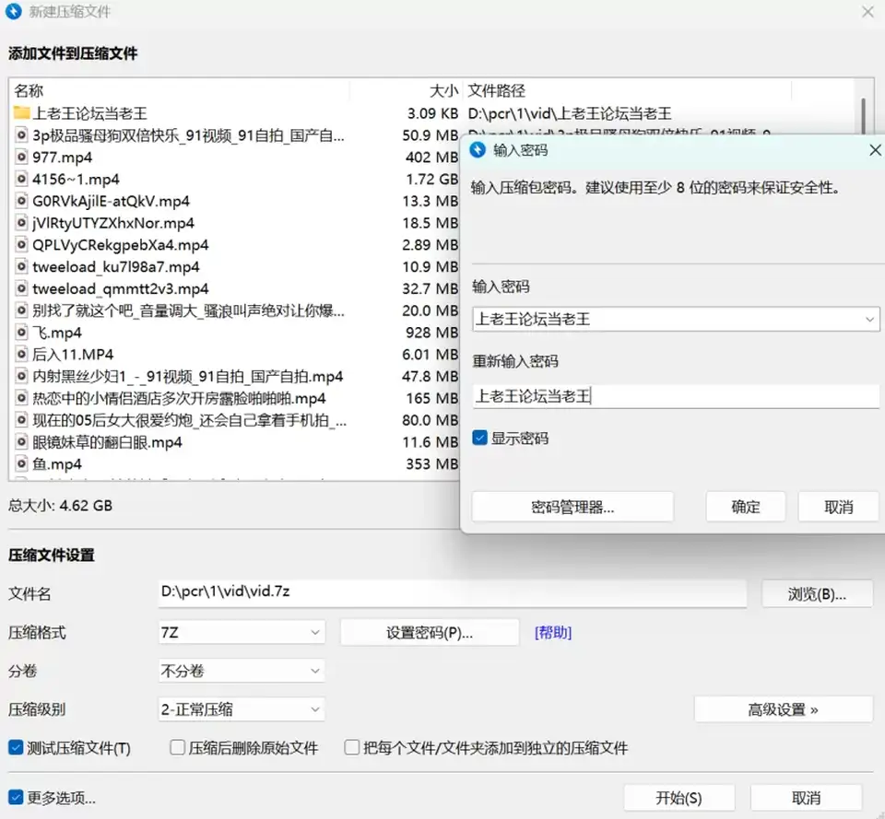Click the 353 MB size cell
This screenshot has height=819, width=885.
[431, 463]
